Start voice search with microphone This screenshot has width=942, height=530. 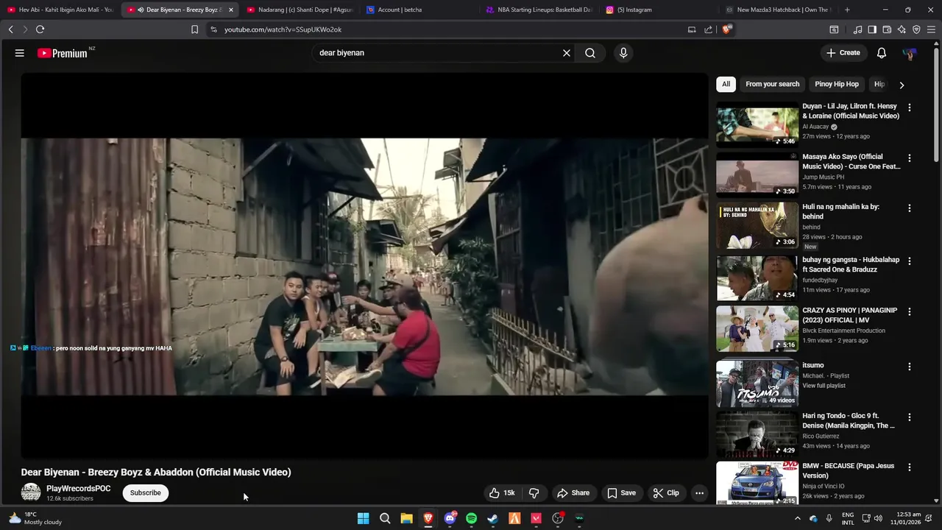(623, 53)
